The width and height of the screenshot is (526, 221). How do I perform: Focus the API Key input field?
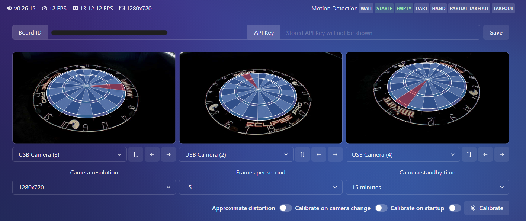coord(380,32)
